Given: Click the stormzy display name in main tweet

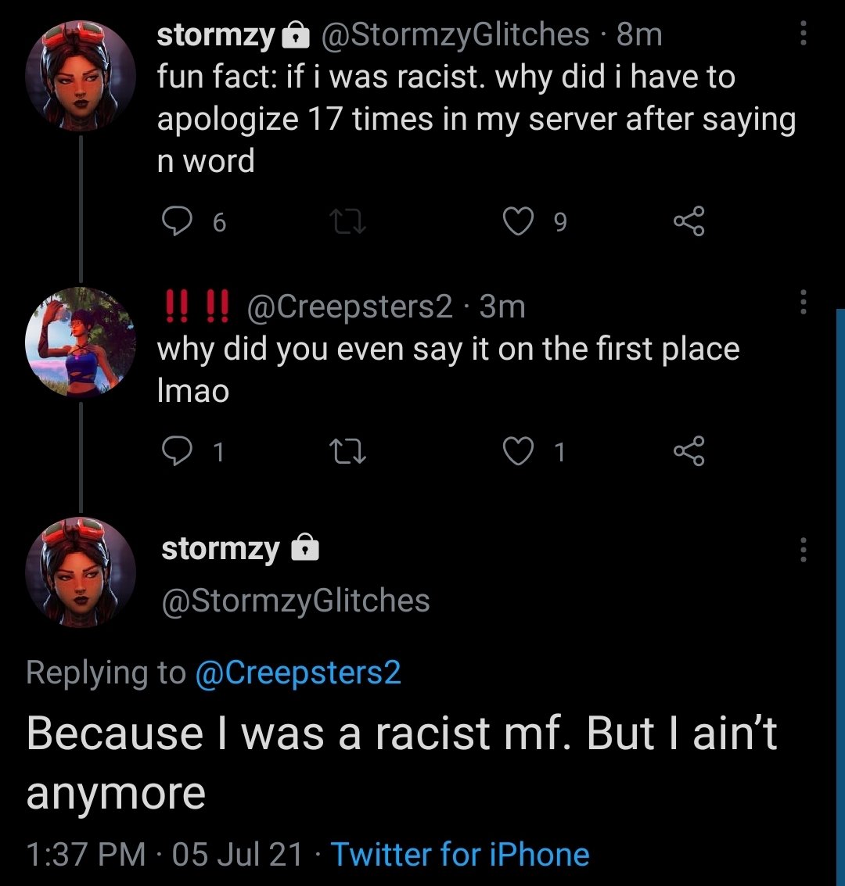Looking at the screenshot, I should (220, 549).
